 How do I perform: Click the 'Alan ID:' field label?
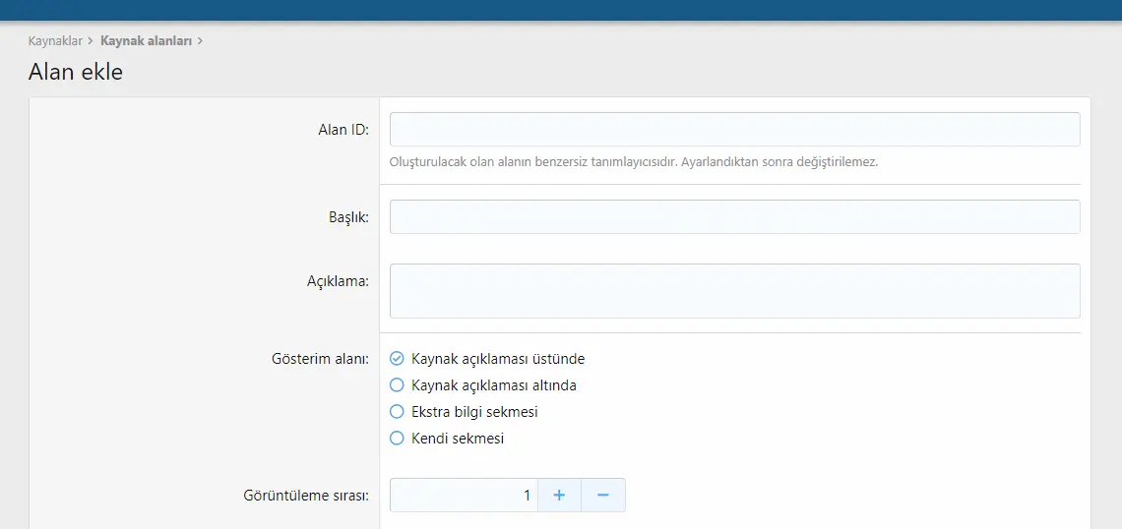pos(343,130)
